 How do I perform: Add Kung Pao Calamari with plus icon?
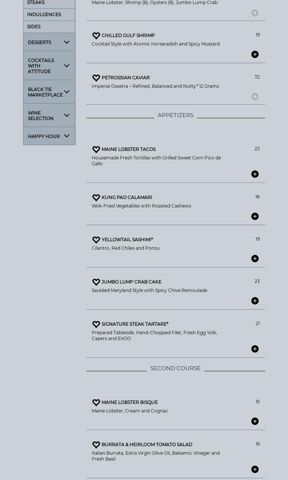click(x=255, y=216)
